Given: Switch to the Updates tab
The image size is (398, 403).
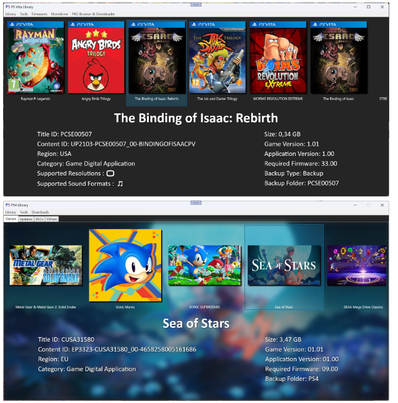Looking at the screenshot, I should coord(26,219).
